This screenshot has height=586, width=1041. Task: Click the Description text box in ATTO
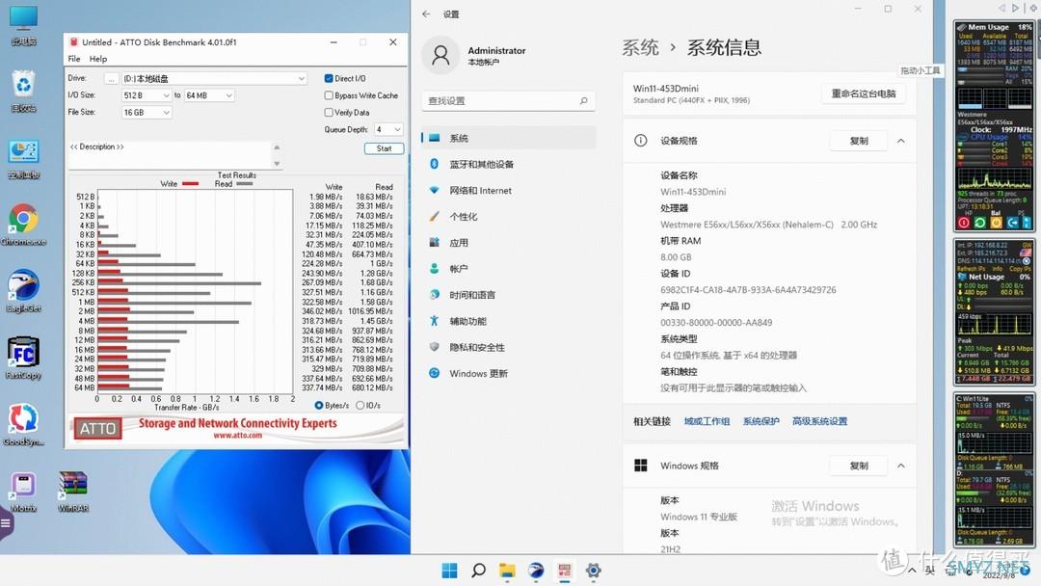[176, 154]
